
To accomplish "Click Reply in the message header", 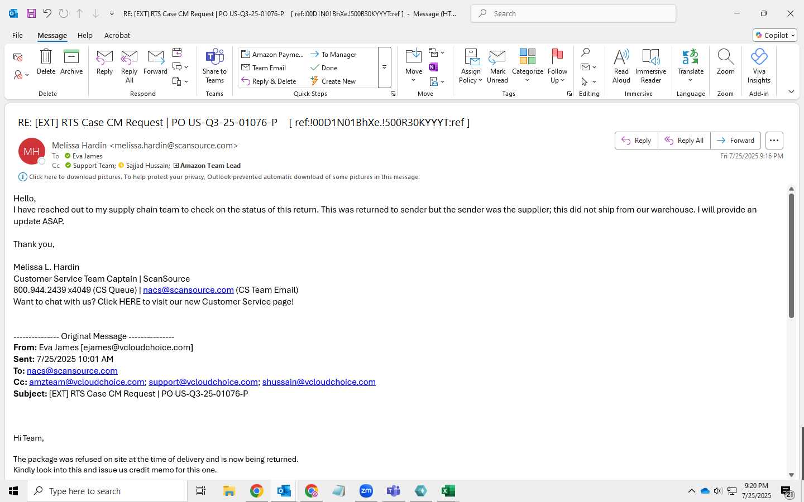I will (x=636, y=141).
